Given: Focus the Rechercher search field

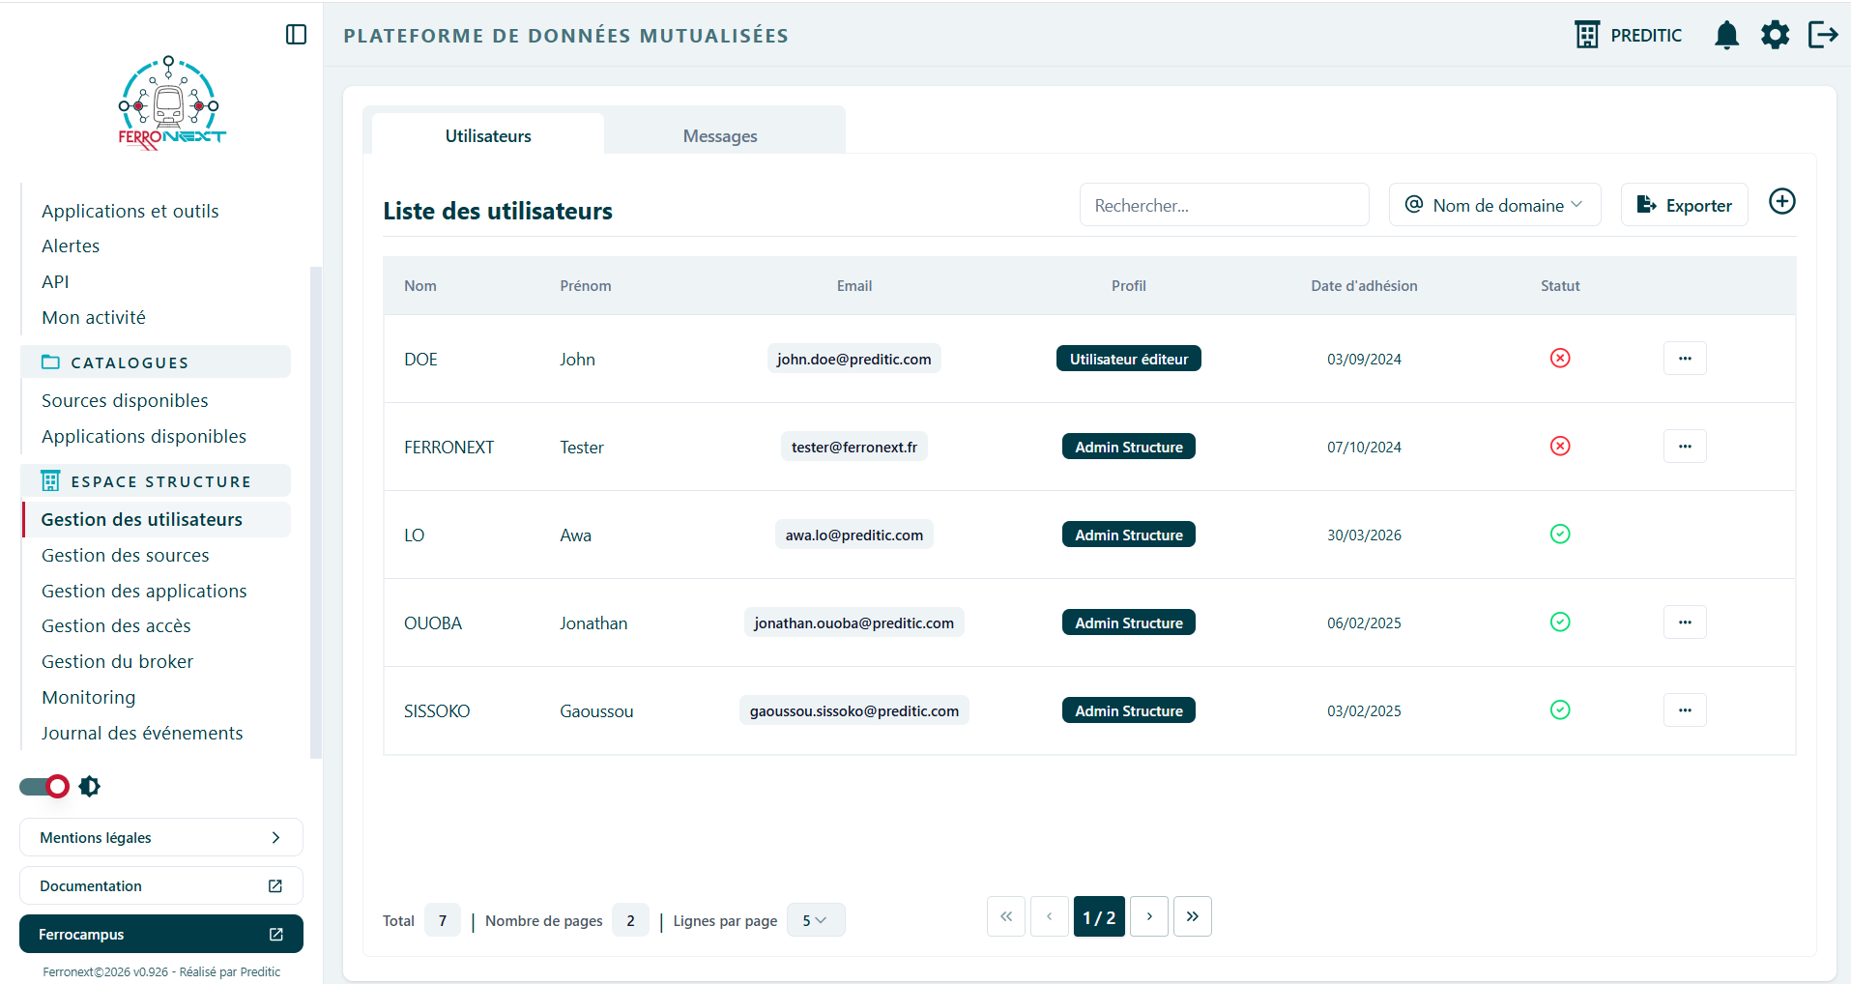Looking at the screenshot, I should pos(1225,205).
